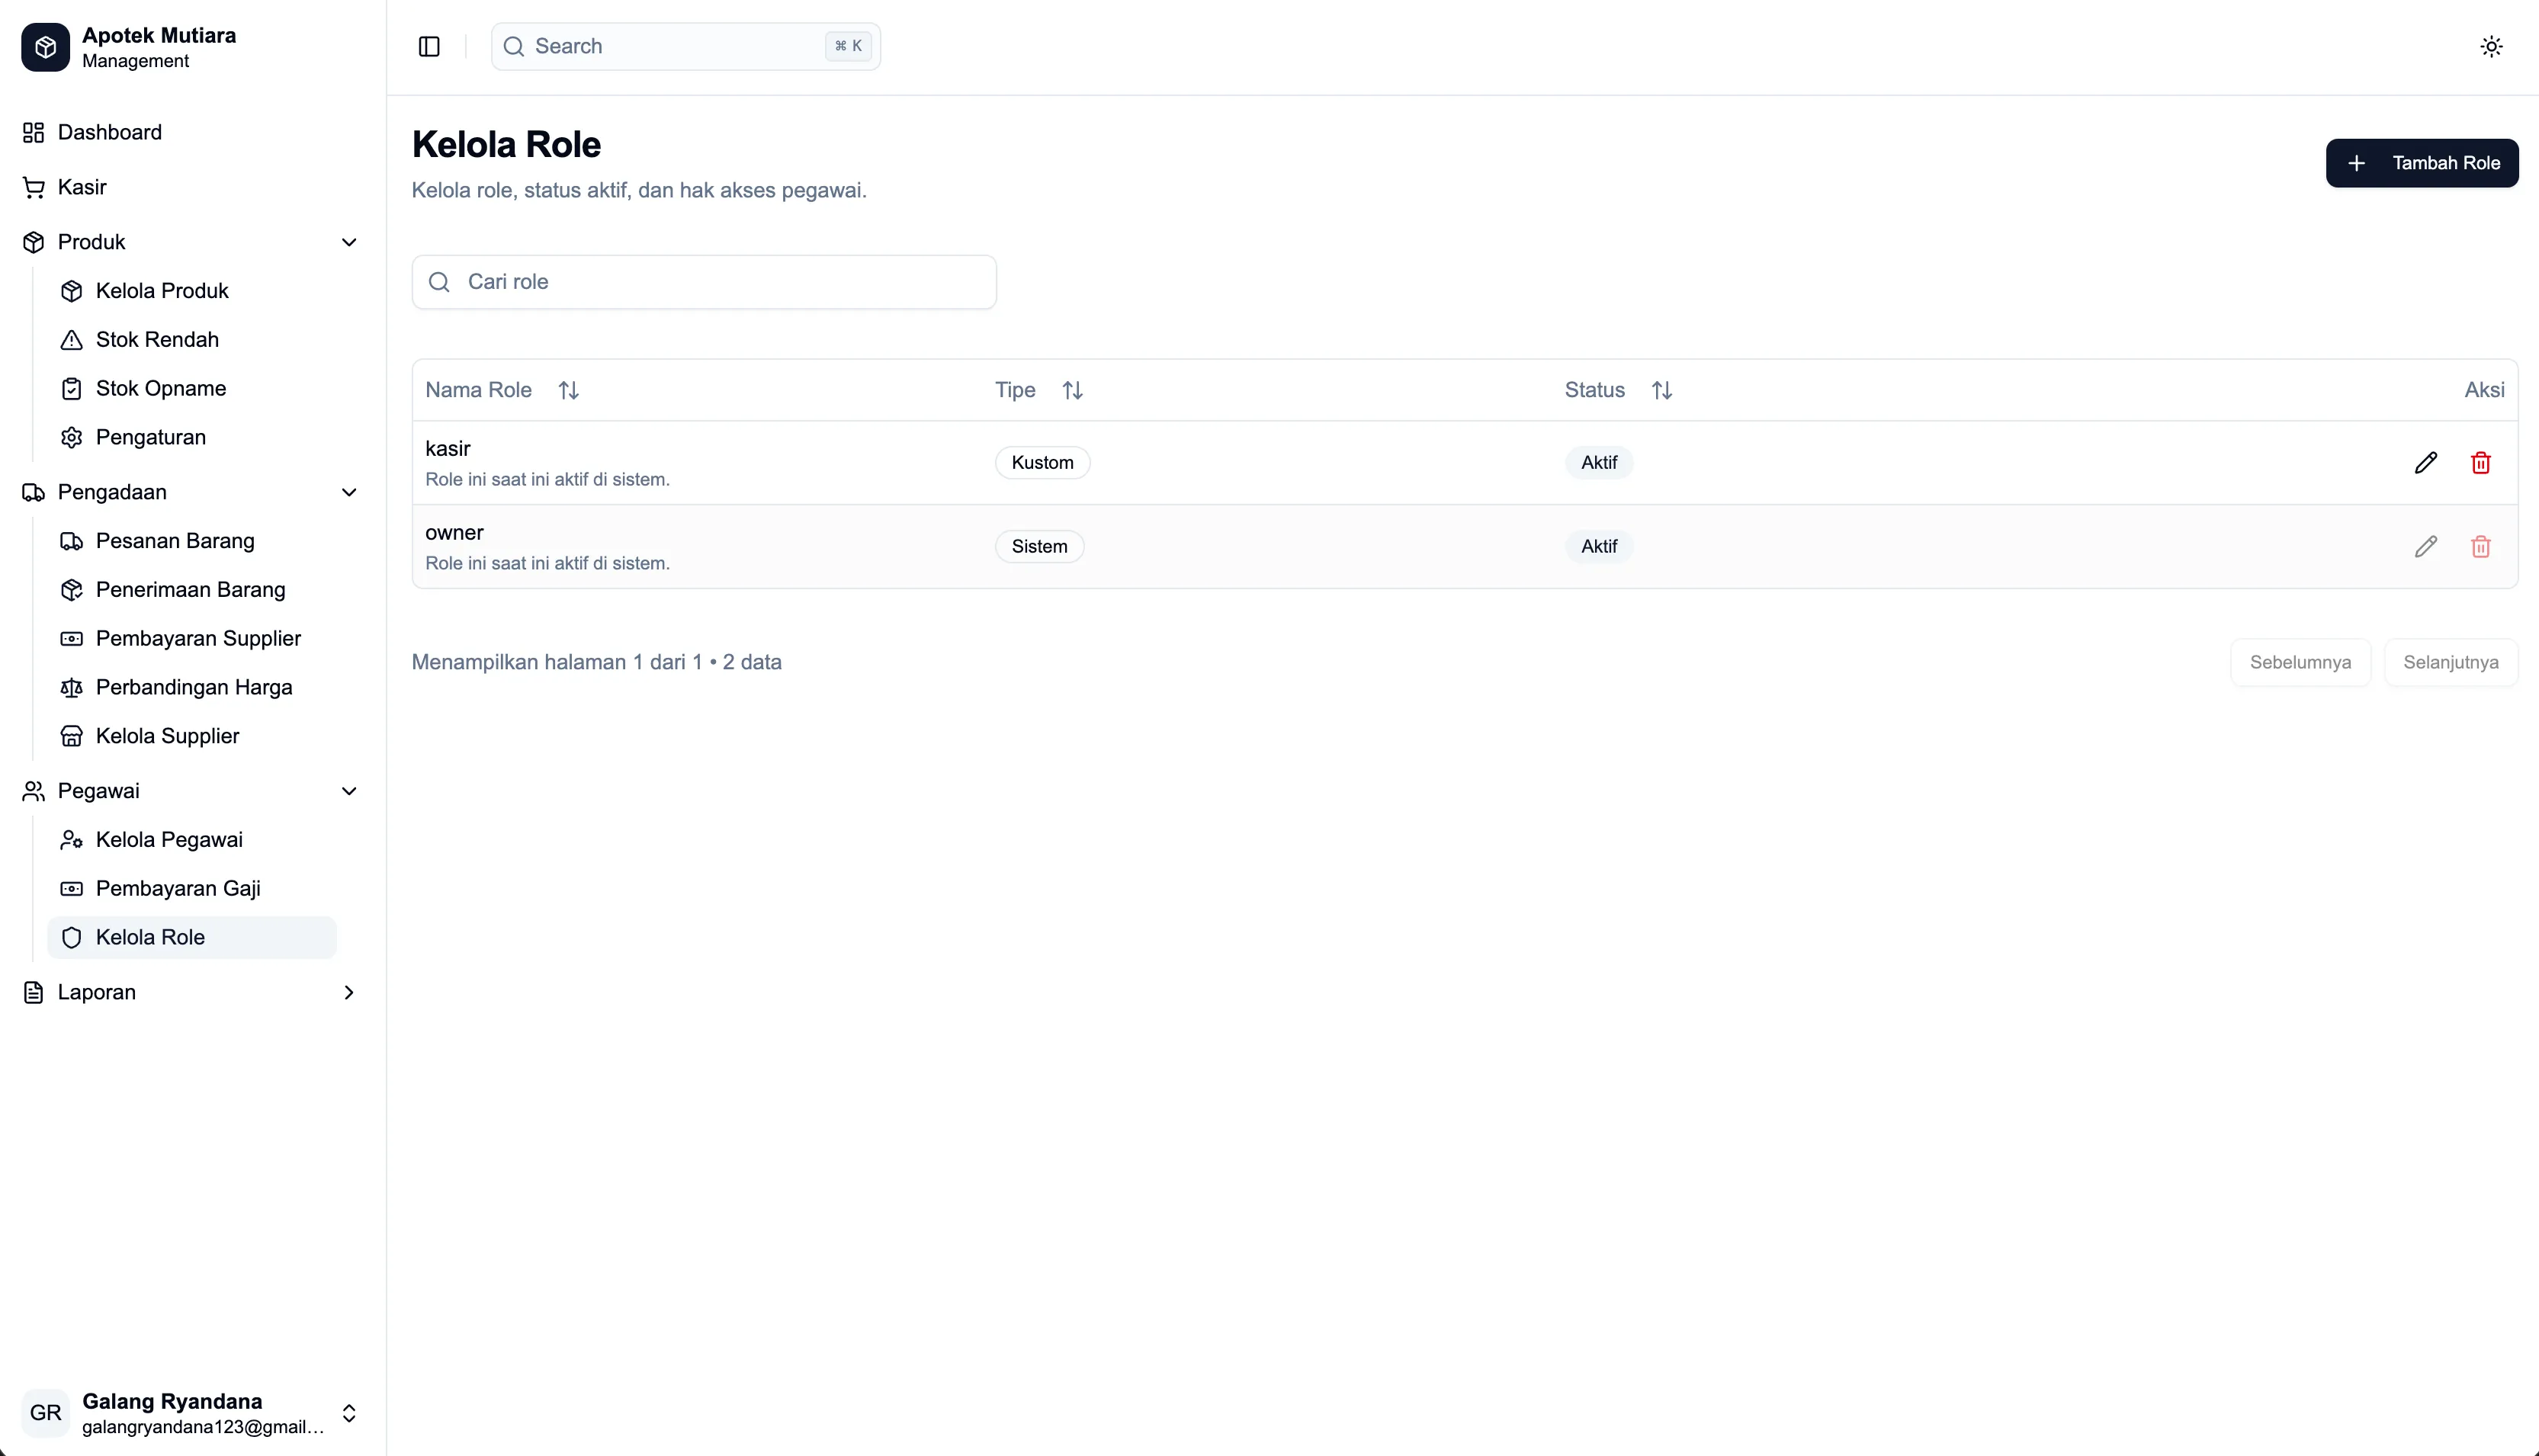Sort by Nama Role column arrows
2539x1456 pixels.
pyautogui.click(x=568, y=390)
